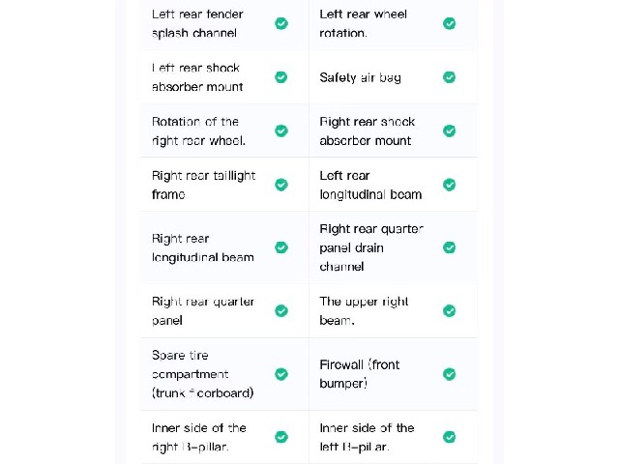Select the Spare tire compartment (trunk floorboard) text
619x464 pixels.
(x=202, y=374)
